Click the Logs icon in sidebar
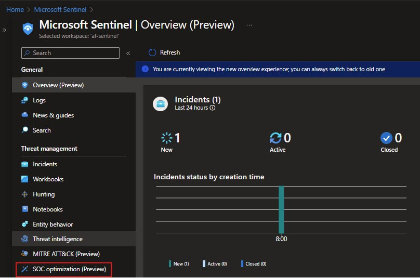Screen dimensions: 420x278 24,100
